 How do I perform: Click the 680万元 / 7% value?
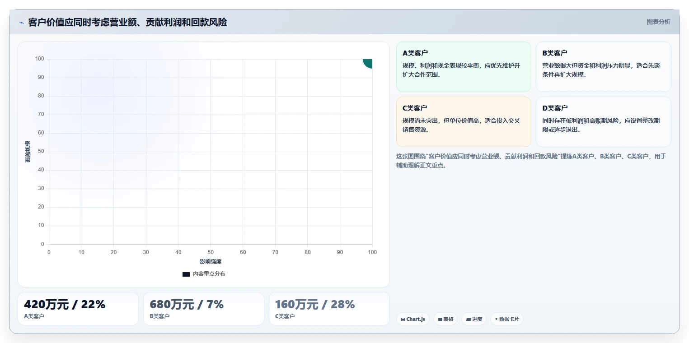click(x=187, y=305)
